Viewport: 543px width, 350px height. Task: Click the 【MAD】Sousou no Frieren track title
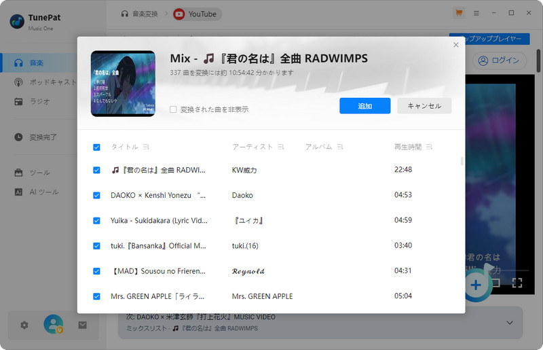(x=158, y=271)
